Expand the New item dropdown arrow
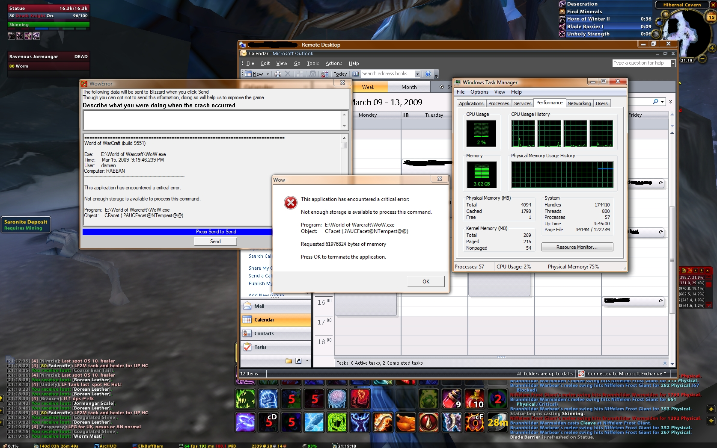Image resolution: width=717 pixels, height=448 pixels. click(268, 74)
